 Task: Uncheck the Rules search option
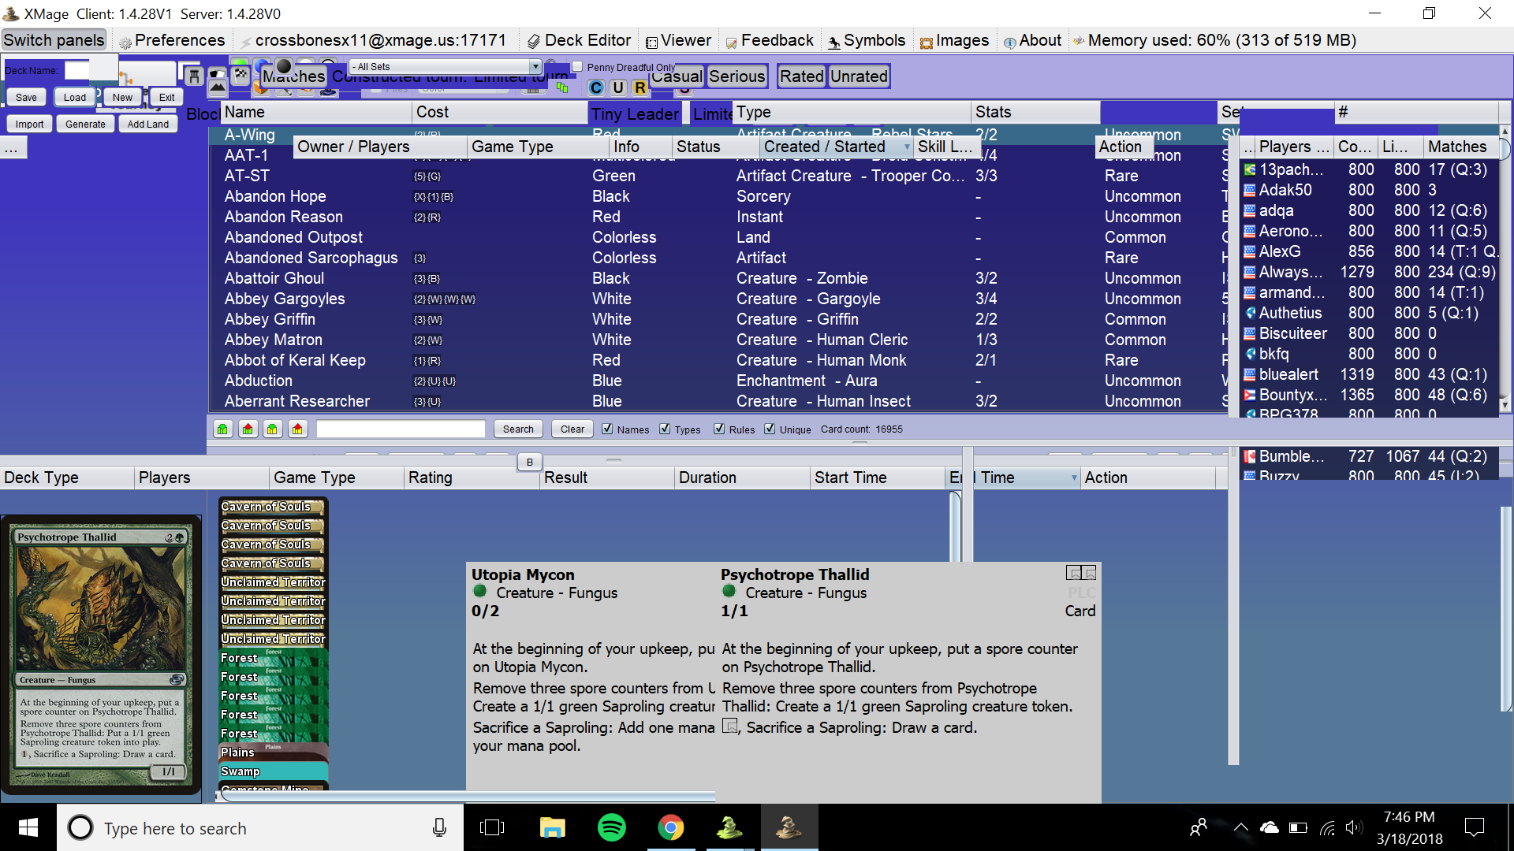click(x=719, y=429)
